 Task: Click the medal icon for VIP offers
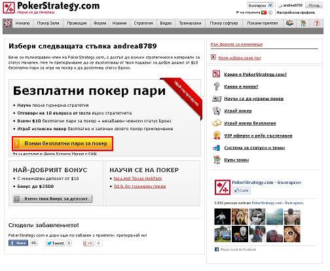pos(217,135)
